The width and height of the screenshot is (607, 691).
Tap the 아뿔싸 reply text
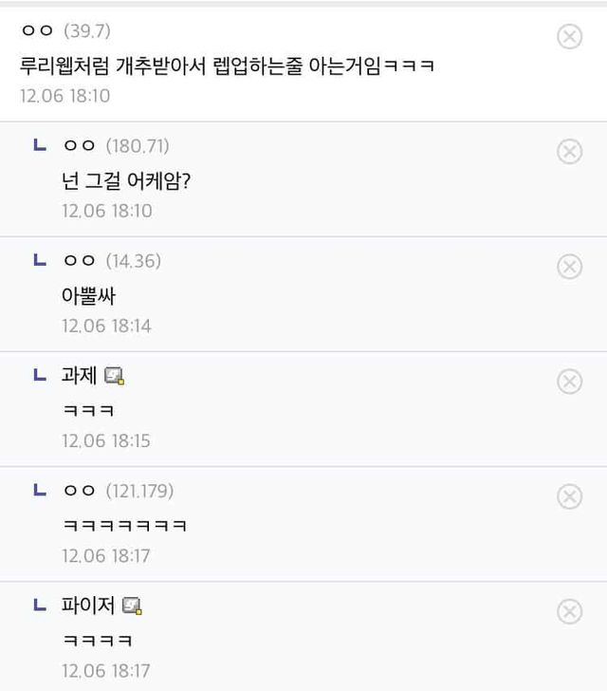[89, 295]
